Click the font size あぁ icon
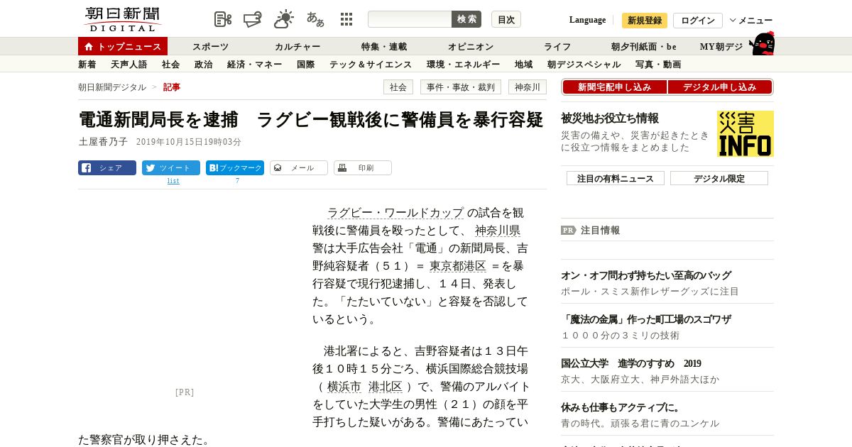This screenshot has width=852, height=447. 315,19
